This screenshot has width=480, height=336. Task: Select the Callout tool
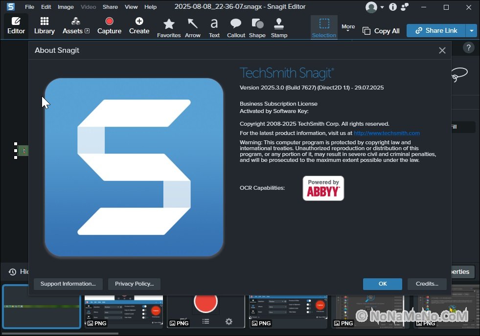pos(236,27)
